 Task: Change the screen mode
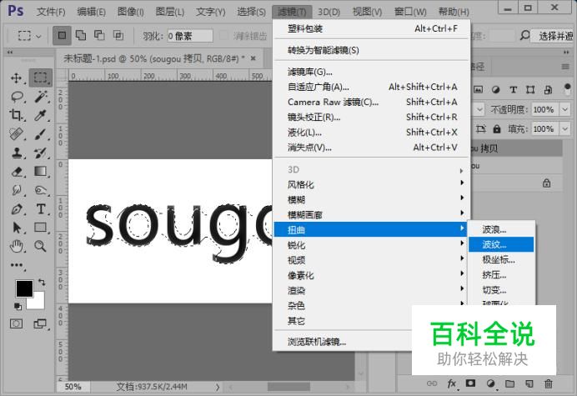pos(40,323)
